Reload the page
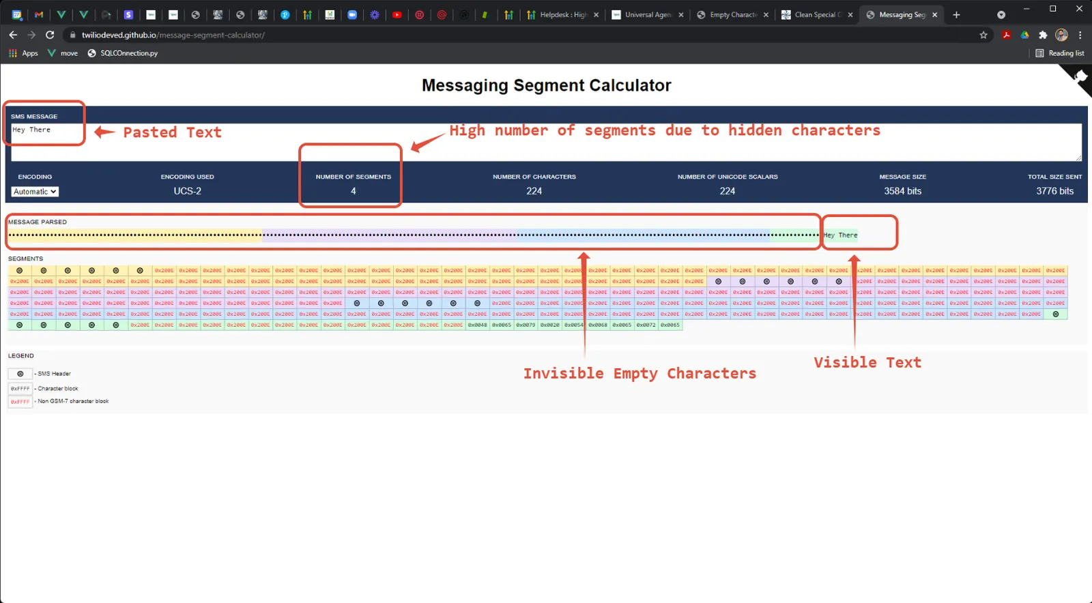This screenshot has width=1092, height=603. tap(50, 35)
